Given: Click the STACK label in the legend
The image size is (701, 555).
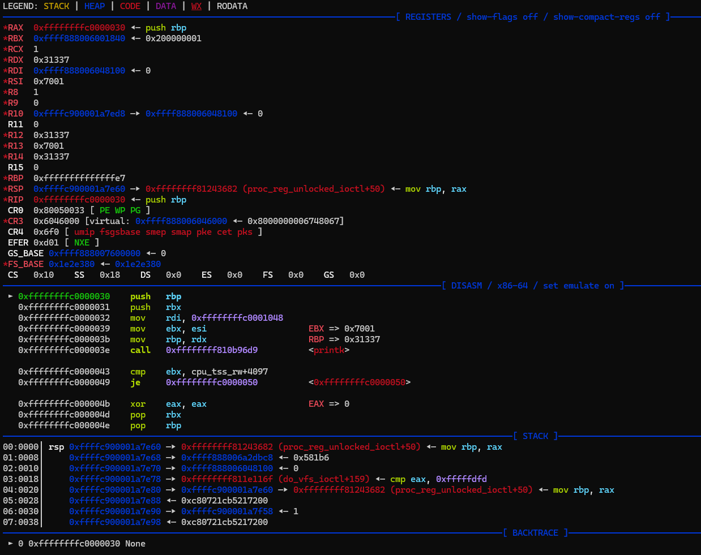Looking at the screenshot, I should click(56, 6).
